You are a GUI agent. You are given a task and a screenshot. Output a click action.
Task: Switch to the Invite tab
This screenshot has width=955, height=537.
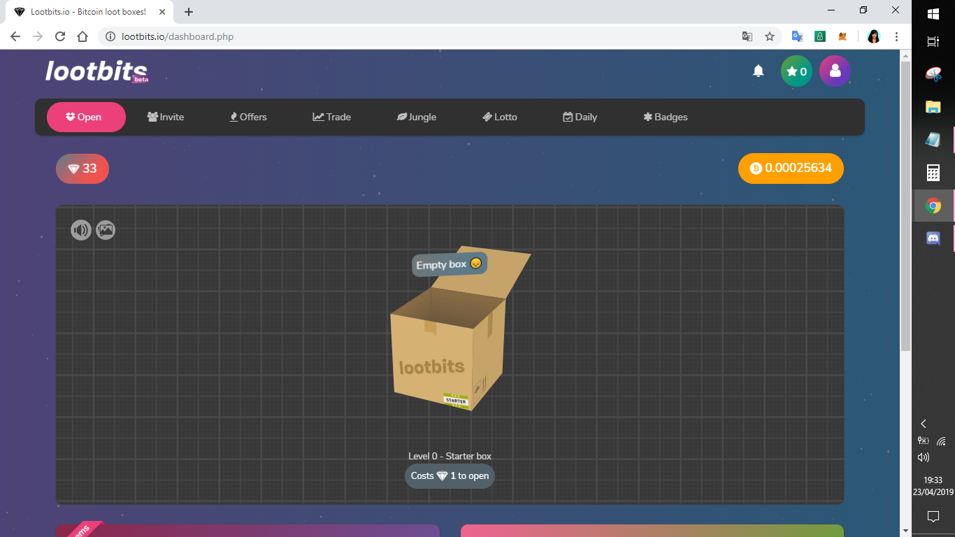166,117
